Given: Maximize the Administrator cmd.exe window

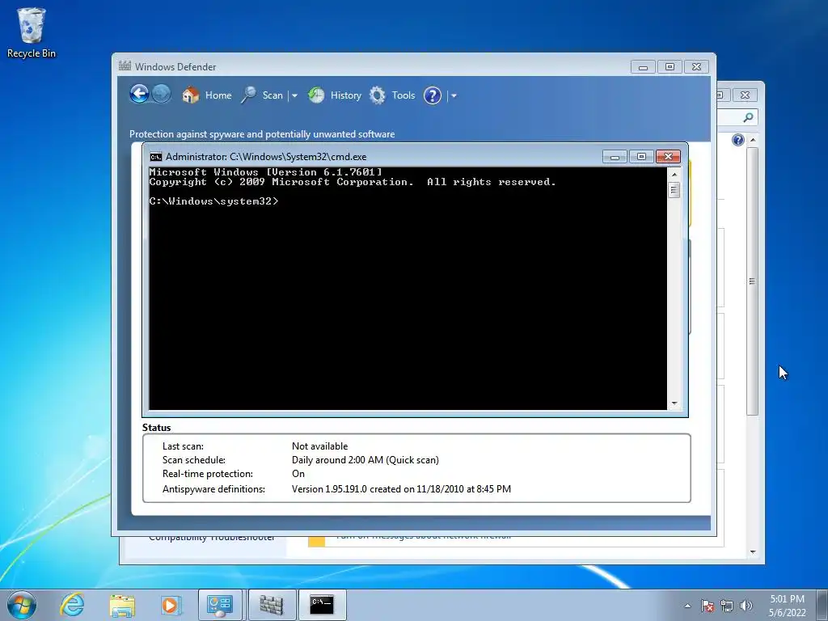Looking at the screenshot, I should coord(641,157).
